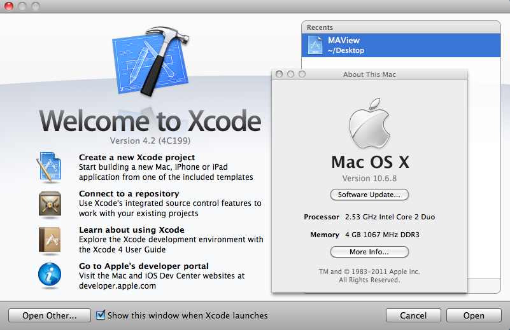Click the Mac OS X title text

370,162
